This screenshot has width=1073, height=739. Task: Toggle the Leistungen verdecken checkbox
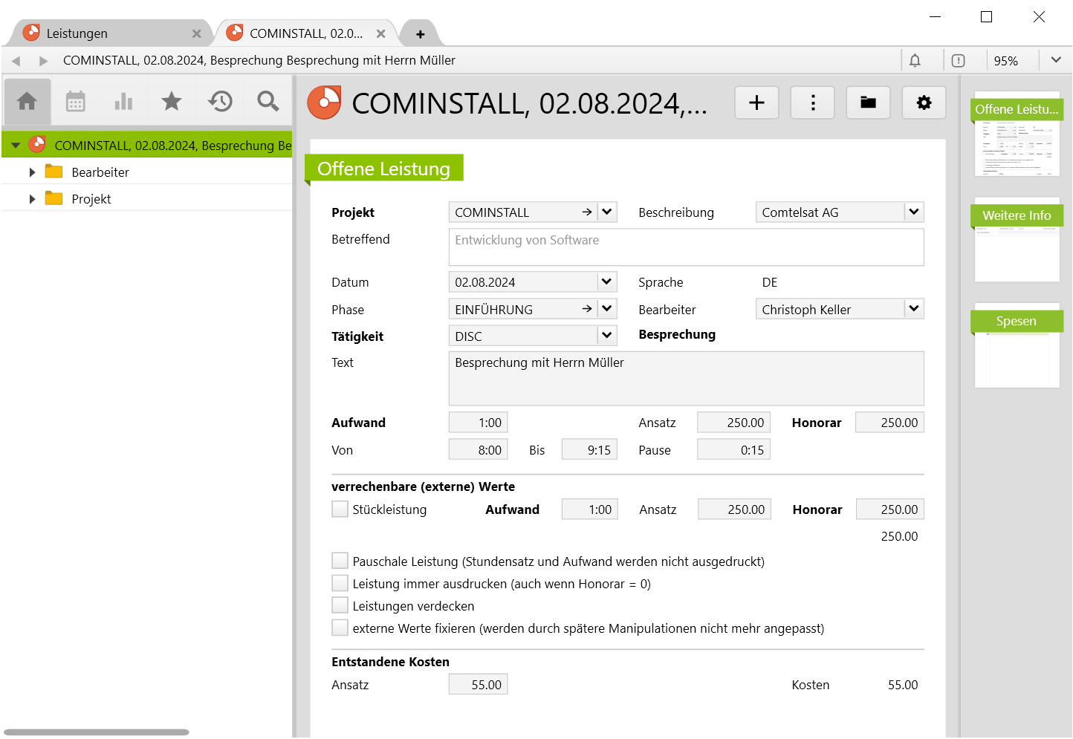(340, 605)
